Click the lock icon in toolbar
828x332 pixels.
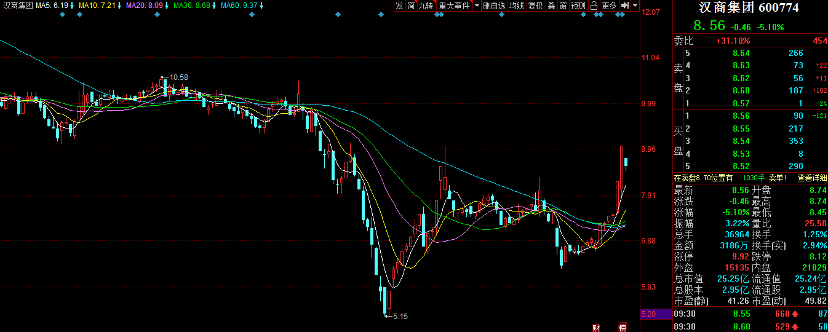[594, 6]
